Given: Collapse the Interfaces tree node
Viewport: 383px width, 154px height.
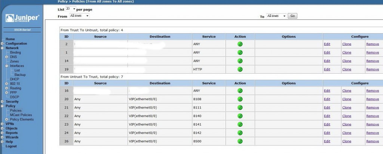Looking at the screenshot, I should pos(7,66).
